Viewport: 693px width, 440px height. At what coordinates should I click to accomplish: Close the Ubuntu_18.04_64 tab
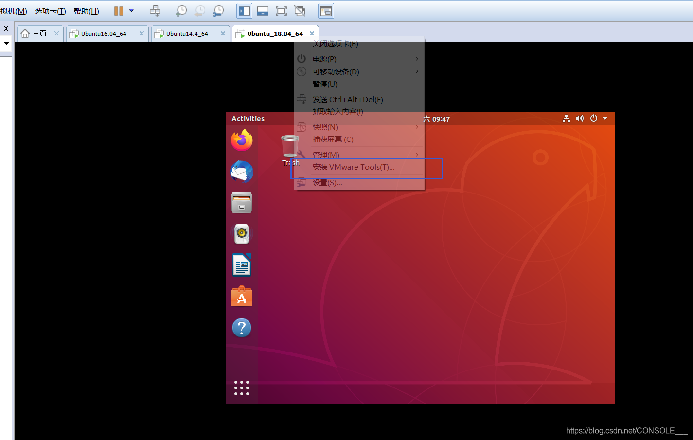pyautogui.click(x=312, y=34)
